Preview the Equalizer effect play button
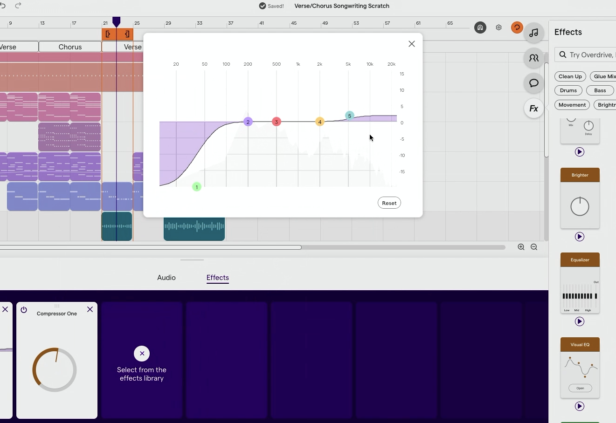The height and width of the screenshot is (423, 616). (x=580, y=321)
